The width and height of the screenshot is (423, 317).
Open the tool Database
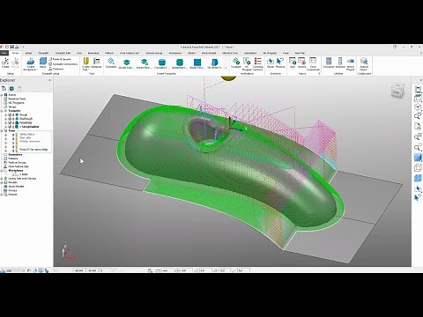click(96, 63)
